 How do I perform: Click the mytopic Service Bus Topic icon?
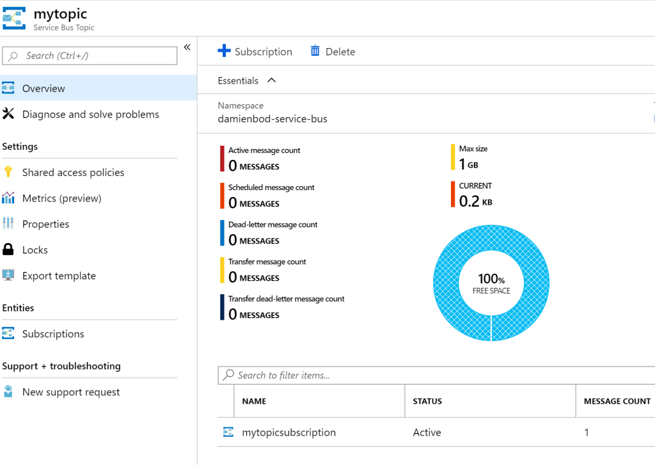click(14, 18)
